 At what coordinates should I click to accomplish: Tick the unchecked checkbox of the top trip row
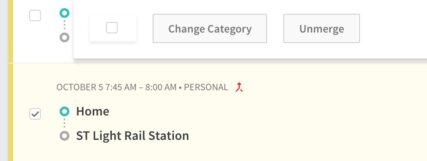tap(35, 15)
